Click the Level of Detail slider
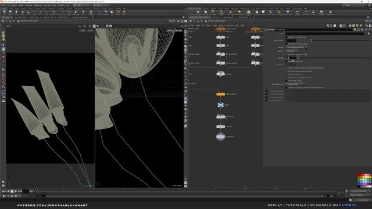This screenshot has height=209, width=372. pos(334,41)
